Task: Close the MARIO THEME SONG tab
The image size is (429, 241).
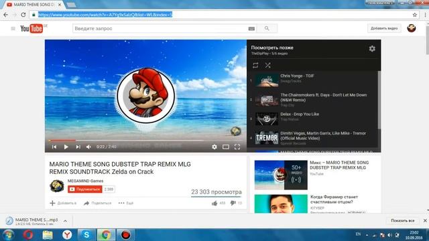Action: (60, 5)
